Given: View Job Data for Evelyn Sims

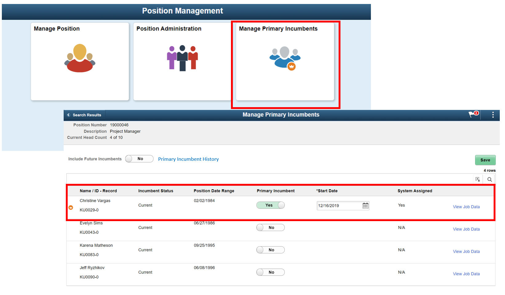Looking at the screenshot, I should [x=466, y=229].
